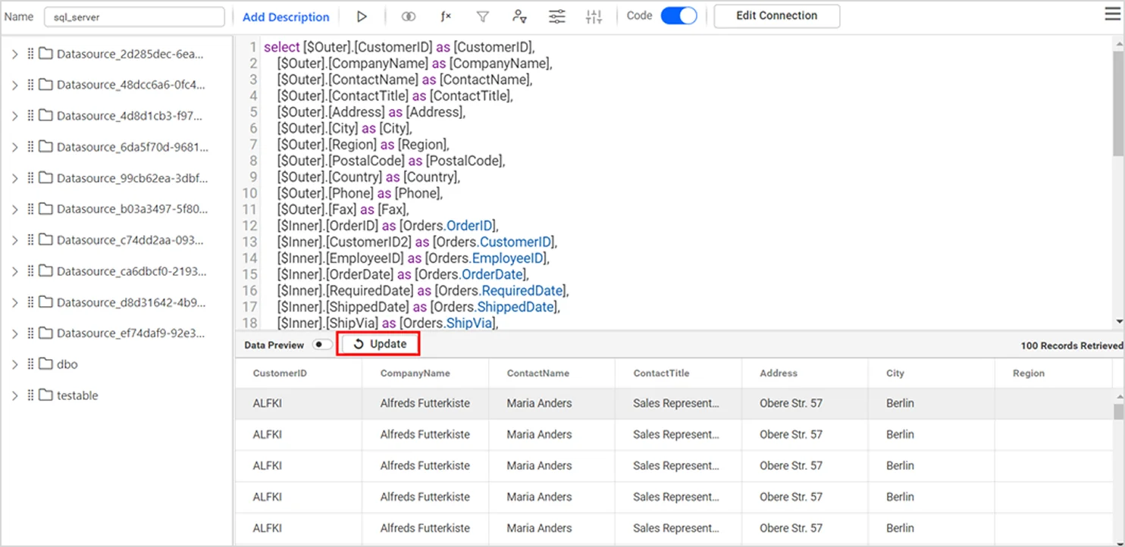Viewport: 1125px width, 547px height.
Task: Click the City column header
Action: (x=932, y=374)
